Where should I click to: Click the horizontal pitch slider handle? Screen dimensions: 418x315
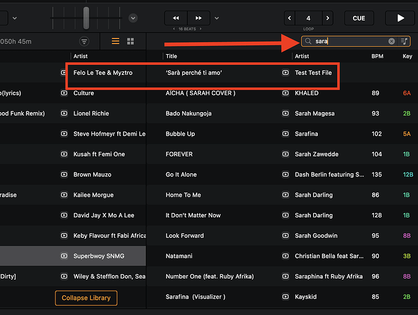pyautogui.click(x=86, y=18)
